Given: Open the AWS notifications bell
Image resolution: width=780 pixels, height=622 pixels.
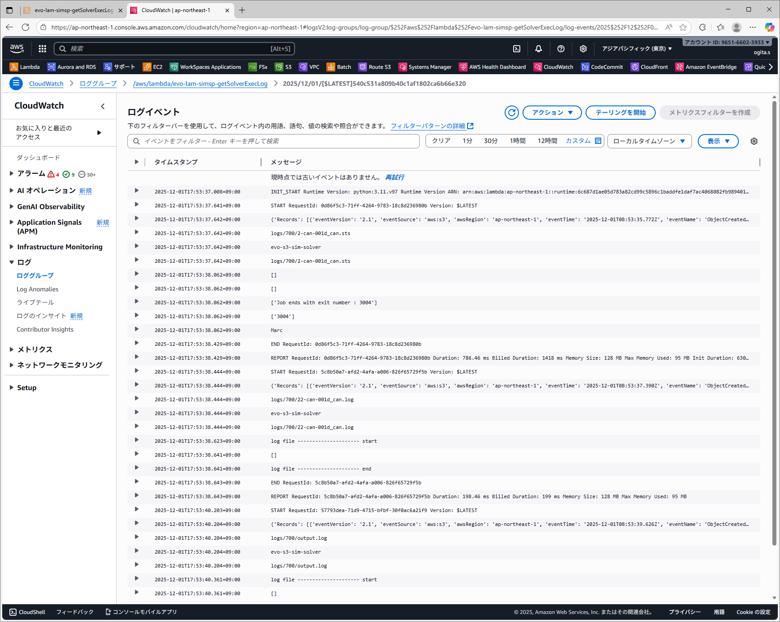Looking at the screenshot, I should (539, 49).
